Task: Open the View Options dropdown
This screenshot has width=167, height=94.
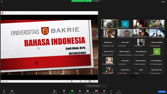Action: pyautogui.click(x=97, y=1)
